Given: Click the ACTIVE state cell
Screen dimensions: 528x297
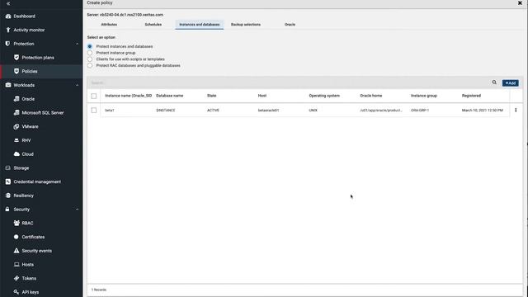Looking at the screenshot, I should coord(213,111).
